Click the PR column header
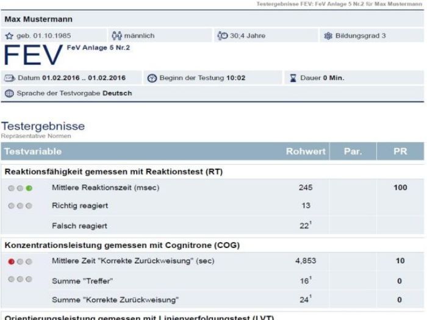This screenshot has height=320, width=427. point(400,151)
